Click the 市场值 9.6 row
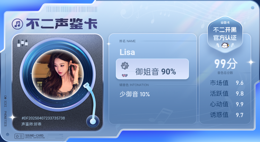Image resolution: width=260 pixels, height=142 pixels. coord(227,83)
